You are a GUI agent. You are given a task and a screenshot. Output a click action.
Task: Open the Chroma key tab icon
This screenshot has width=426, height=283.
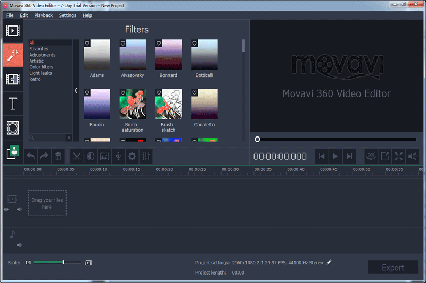13,152
